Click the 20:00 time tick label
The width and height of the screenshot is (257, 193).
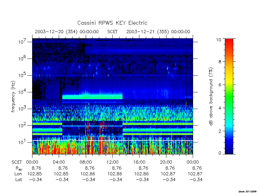[166, 162]
